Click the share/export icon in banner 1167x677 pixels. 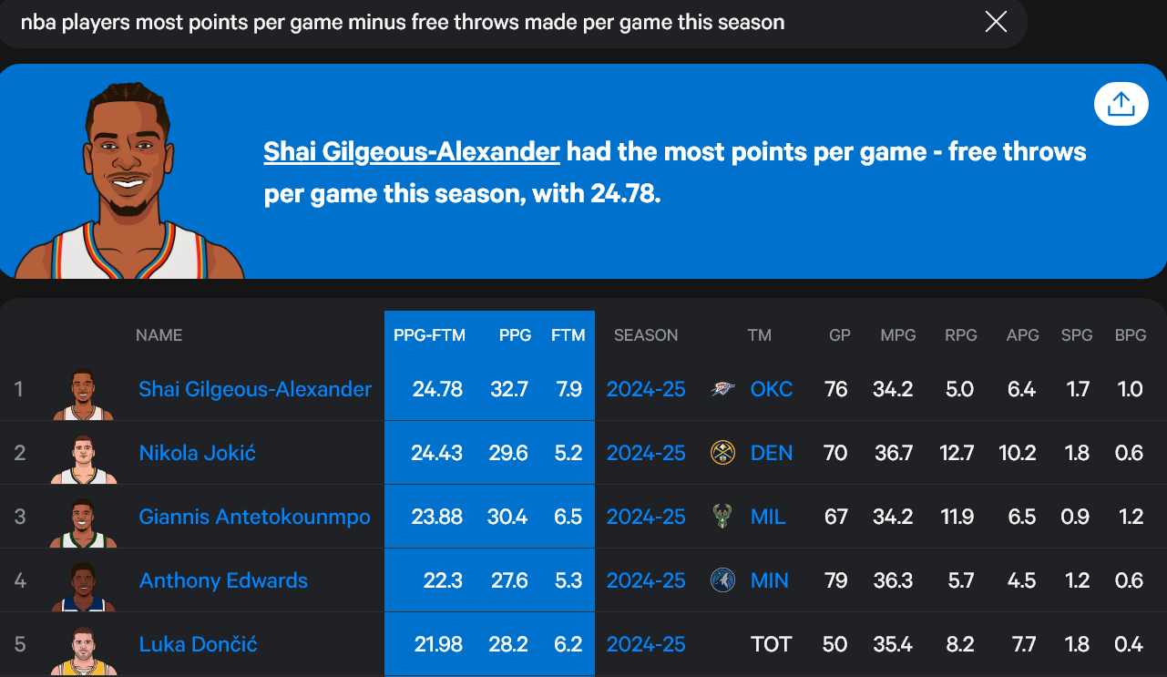coord(1121,105)
